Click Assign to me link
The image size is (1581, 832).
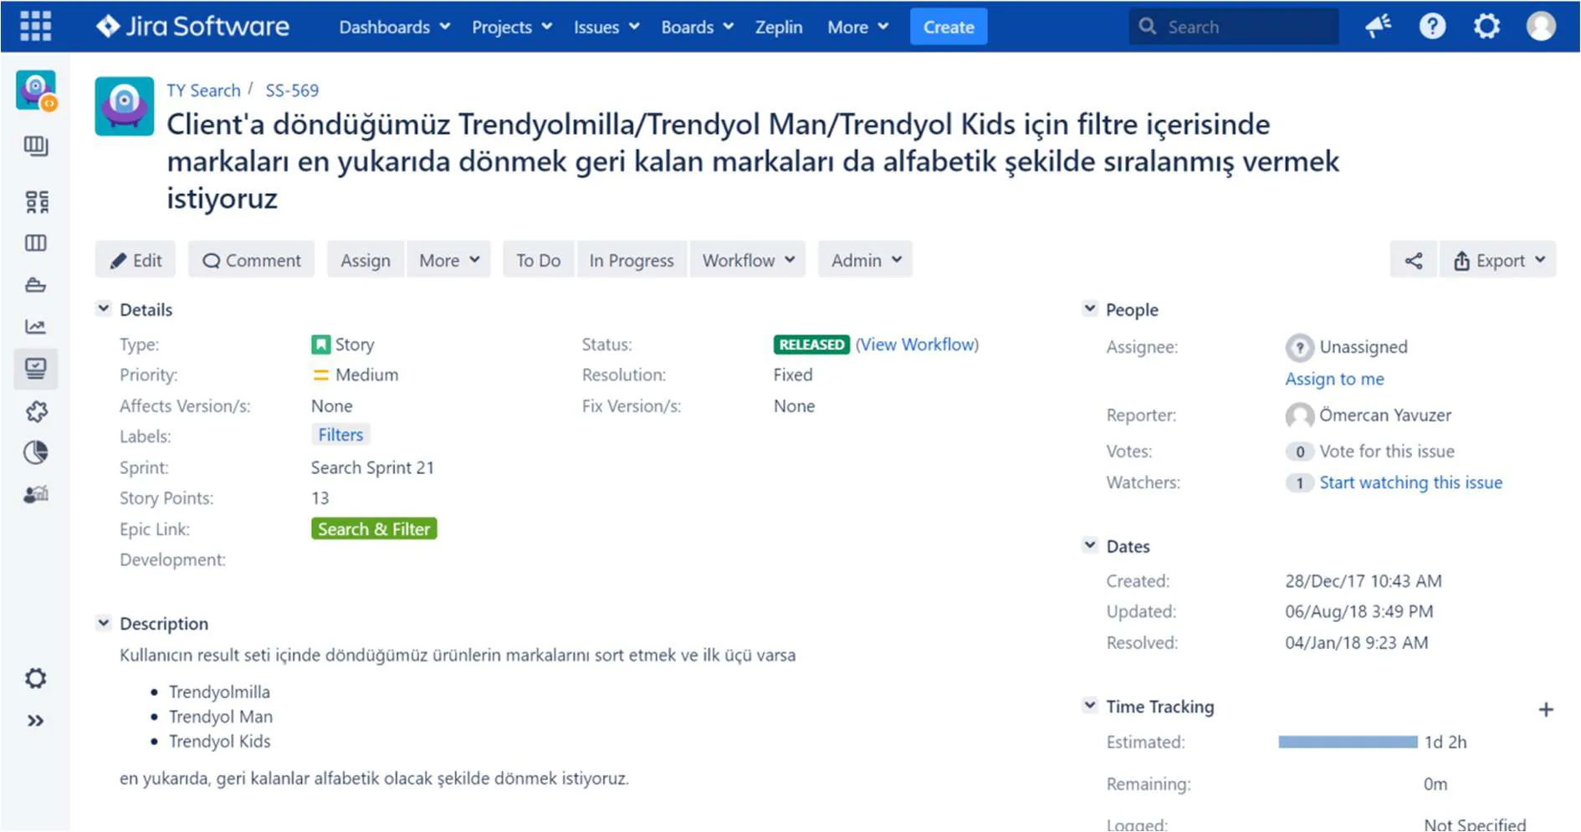coord(1334,379)
